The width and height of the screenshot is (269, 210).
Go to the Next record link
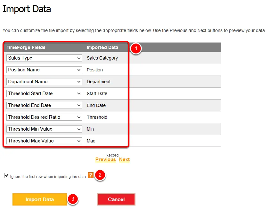click(x=124, y=159)
